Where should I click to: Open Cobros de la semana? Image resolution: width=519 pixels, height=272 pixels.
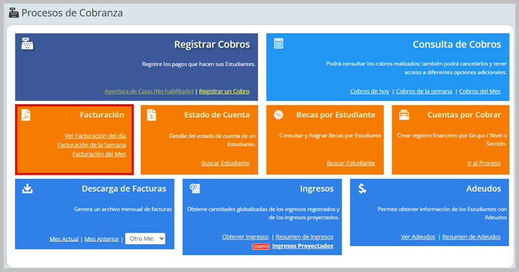click(x=424, y=91)
